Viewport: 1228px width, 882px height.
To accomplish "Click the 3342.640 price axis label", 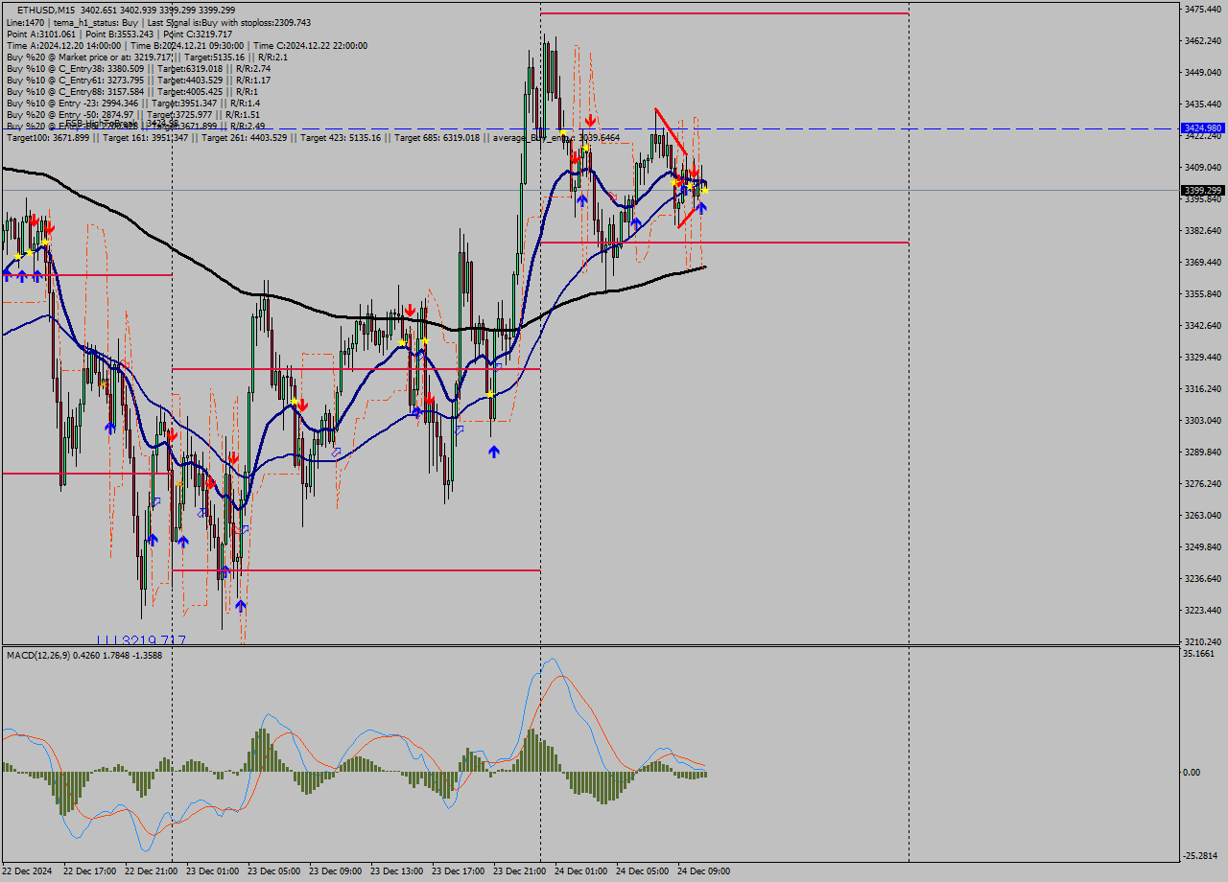I will tap(1203, 325).
